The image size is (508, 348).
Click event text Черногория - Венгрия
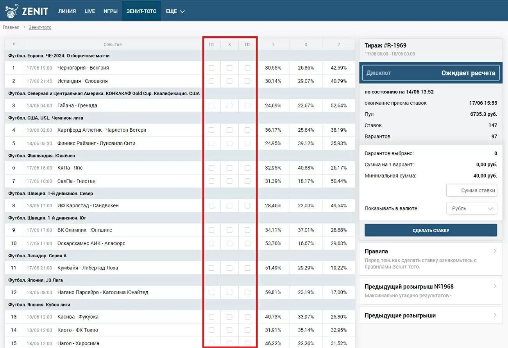coord(83,68)
